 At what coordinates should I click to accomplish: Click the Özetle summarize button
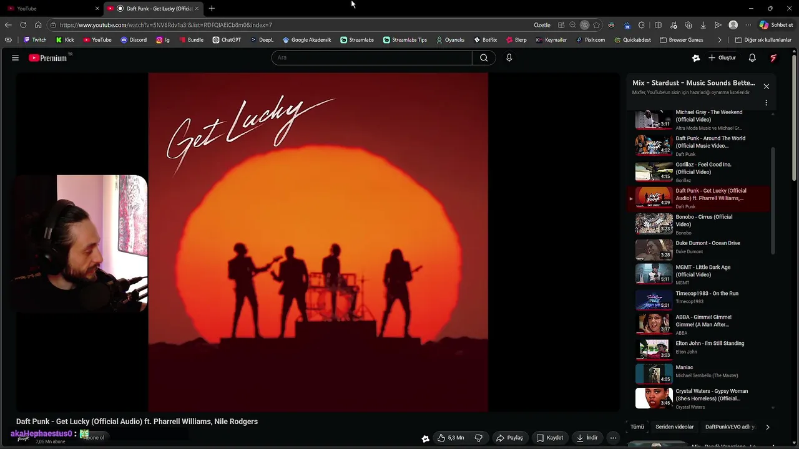pos(542,25)
